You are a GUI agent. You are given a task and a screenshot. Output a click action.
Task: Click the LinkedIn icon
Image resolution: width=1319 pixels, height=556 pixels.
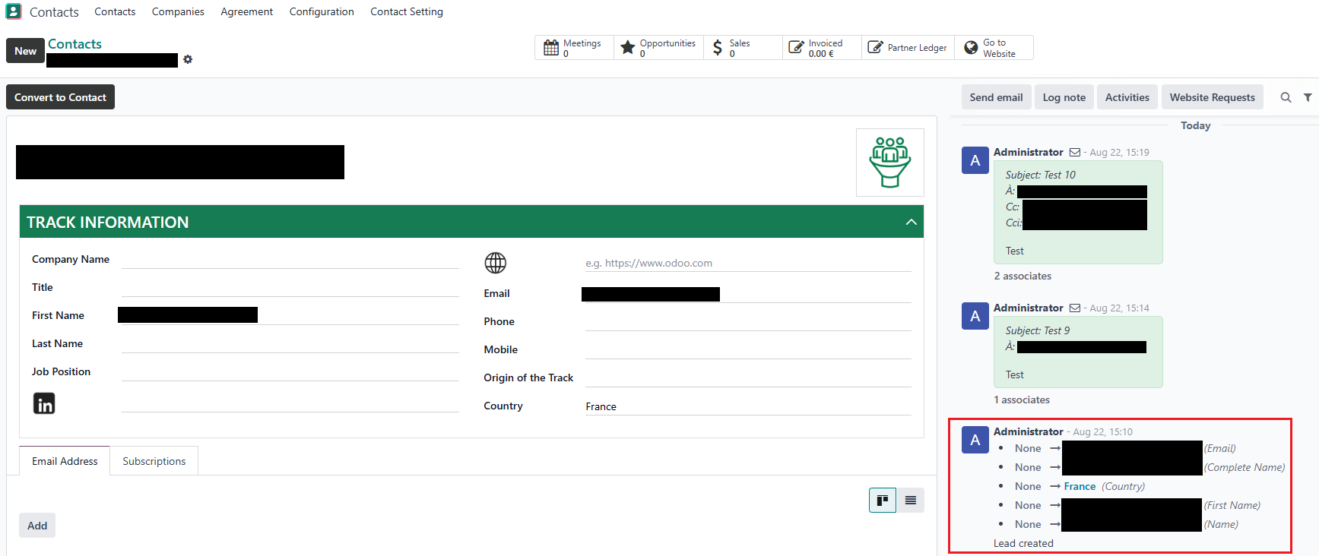coord(44,403)
